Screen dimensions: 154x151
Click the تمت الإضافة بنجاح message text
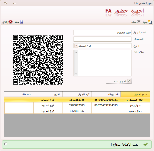click(125, 144)
